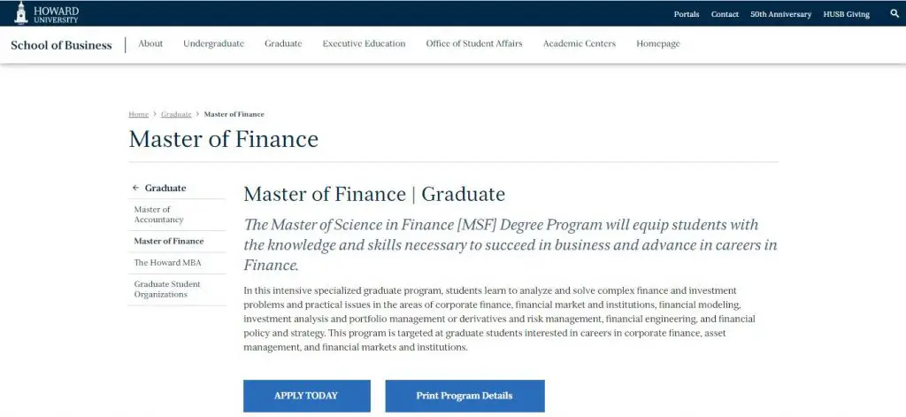
Task: Open the Academic Centers menu
Action: [x=580, y=43]
